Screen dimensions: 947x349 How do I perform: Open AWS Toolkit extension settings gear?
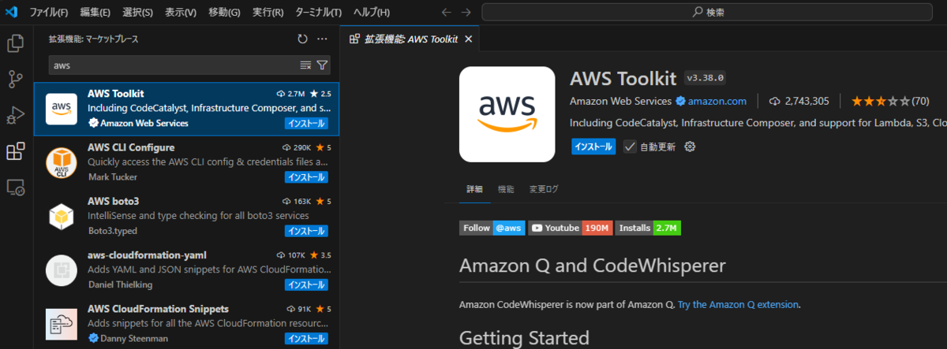pyautogui.click(x=690, y=147)
